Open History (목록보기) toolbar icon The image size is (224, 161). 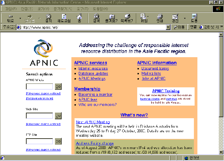point(127,18)
